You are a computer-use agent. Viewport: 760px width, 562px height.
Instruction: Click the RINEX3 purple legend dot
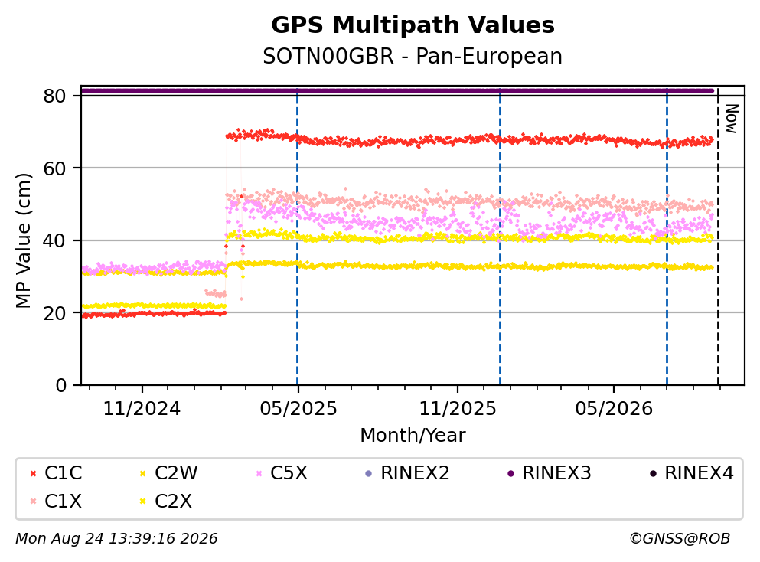pos(510,473)
